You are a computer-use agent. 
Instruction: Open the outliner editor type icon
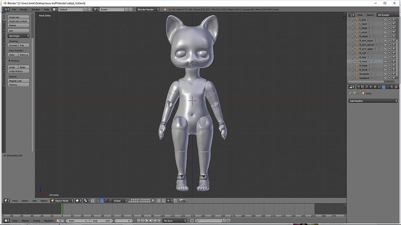click(352, 15)
